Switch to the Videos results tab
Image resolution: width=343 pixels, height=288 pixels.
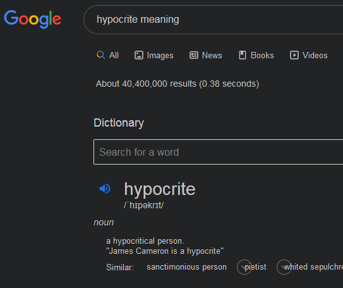coord(309,55)
